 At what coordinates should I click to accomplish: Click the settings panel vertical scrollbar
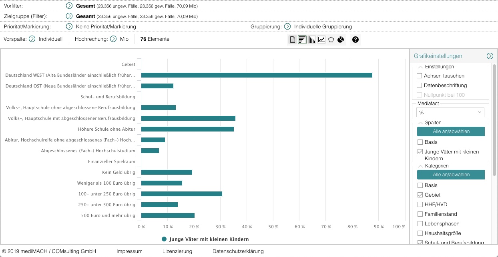(495, 120)
